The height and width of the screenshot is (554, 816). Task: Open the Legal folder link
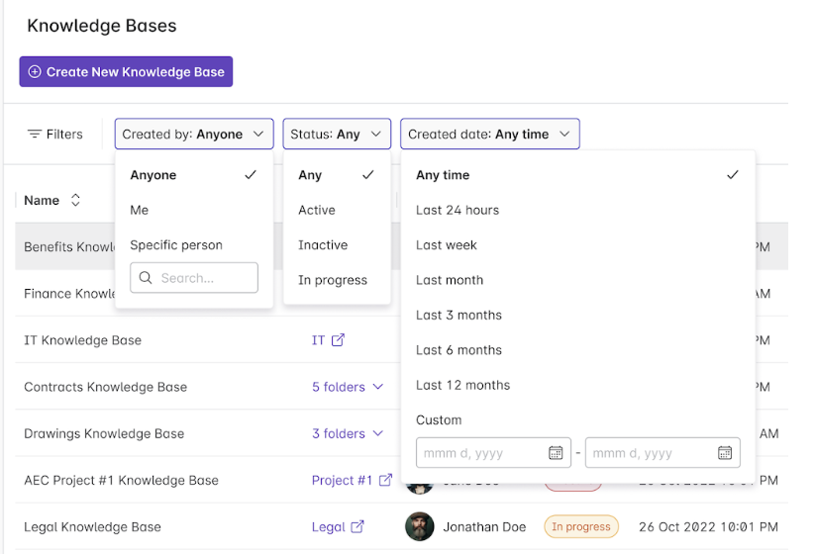point(328,527)
